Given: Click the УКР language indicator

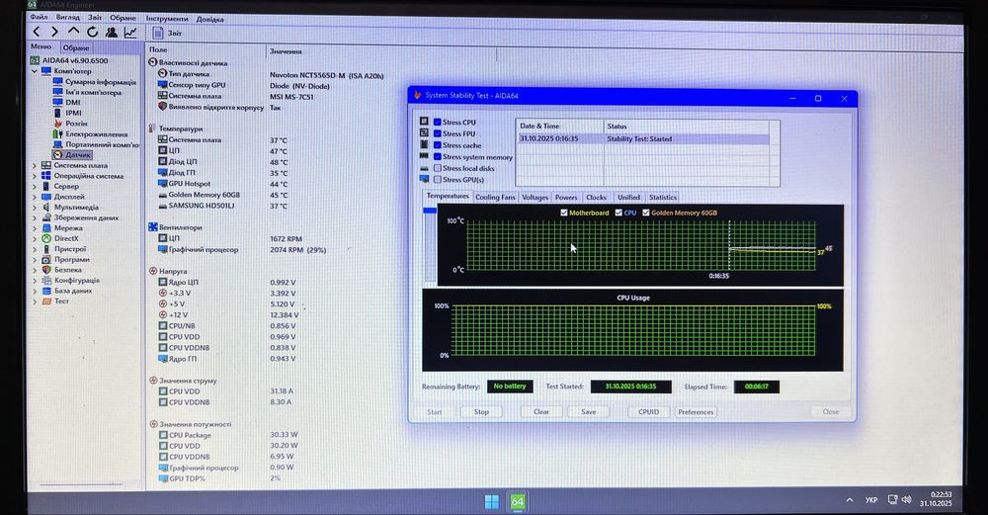Looking at the screenshot, I should 870,500.
